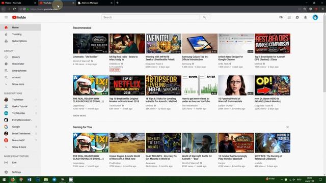This screenshot has height=183, width=326.
Task: Open TechWiser subscription channel
Action: [x=20, y=100]
